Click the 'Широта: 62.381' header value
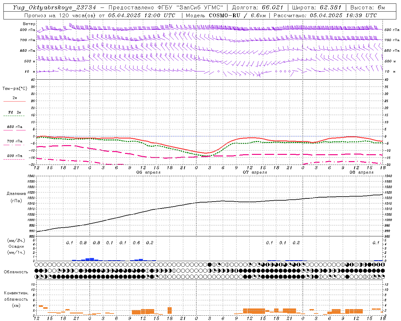This screenshot has height=321, width=401. [x=317, y=8]
